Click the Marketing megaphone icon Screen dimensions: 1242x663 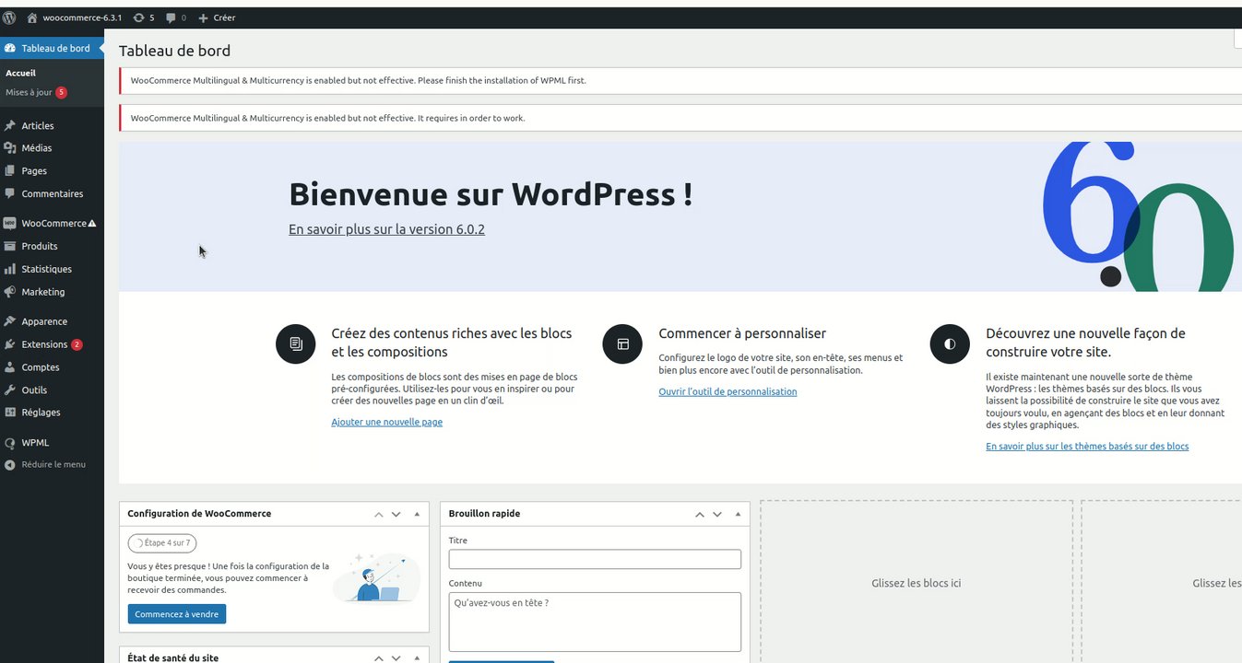[10, 292]
